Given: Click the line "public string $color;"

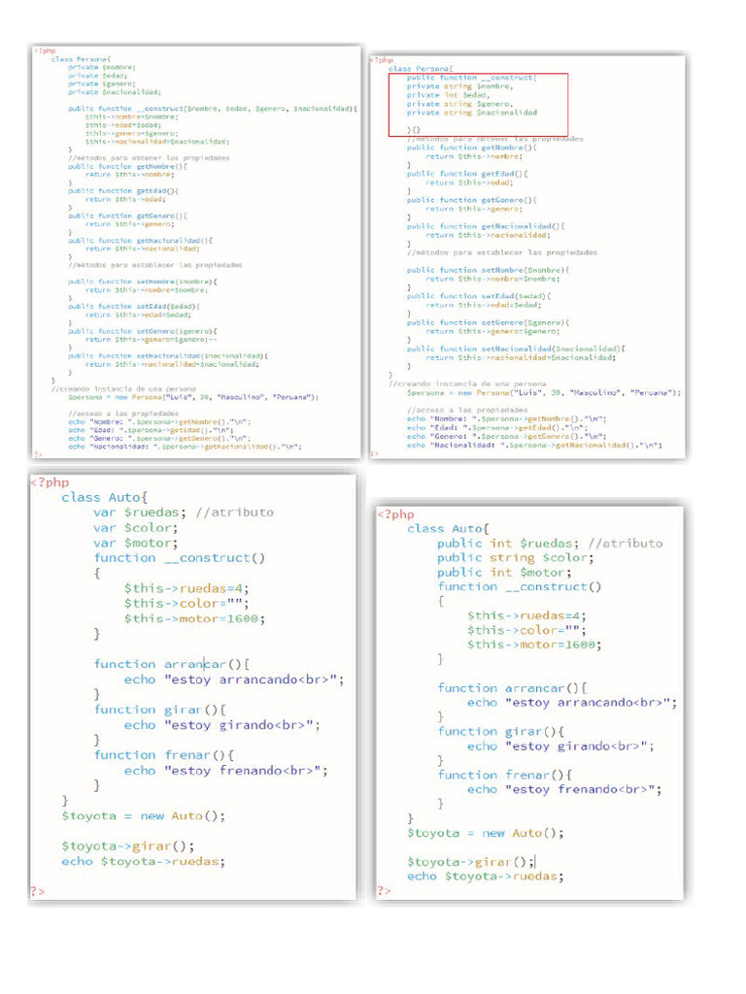Looking at the screenshot, I should coord(515,558).
